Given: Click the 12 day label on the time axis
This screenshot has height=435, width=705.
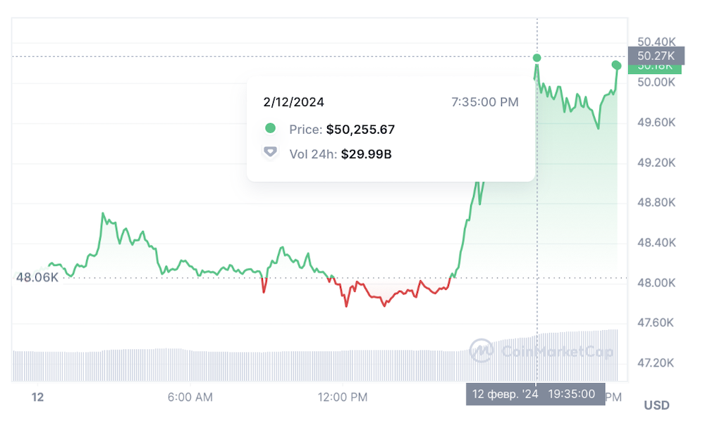Looking at the screenshot, I should [37, 398].
